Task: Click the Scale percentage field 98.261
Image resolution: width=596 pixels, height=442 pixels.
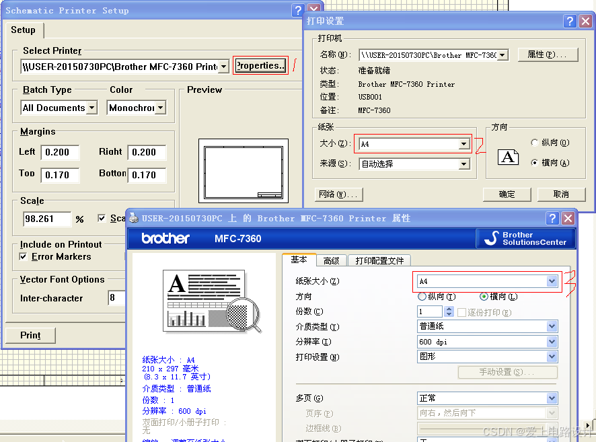Action: 47,219
